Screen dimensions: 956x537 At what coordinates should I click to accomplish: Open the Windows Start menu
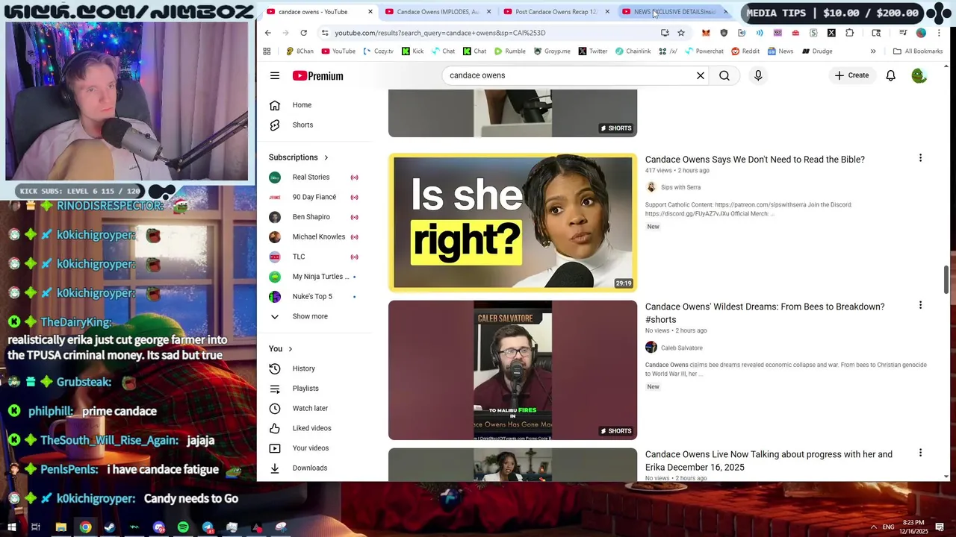[x=11, y=527]
